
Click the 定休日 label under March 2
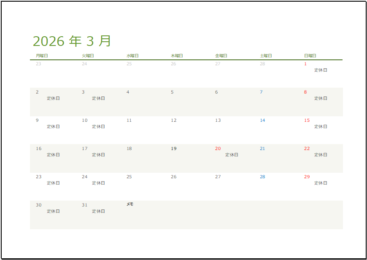point(53,98)
